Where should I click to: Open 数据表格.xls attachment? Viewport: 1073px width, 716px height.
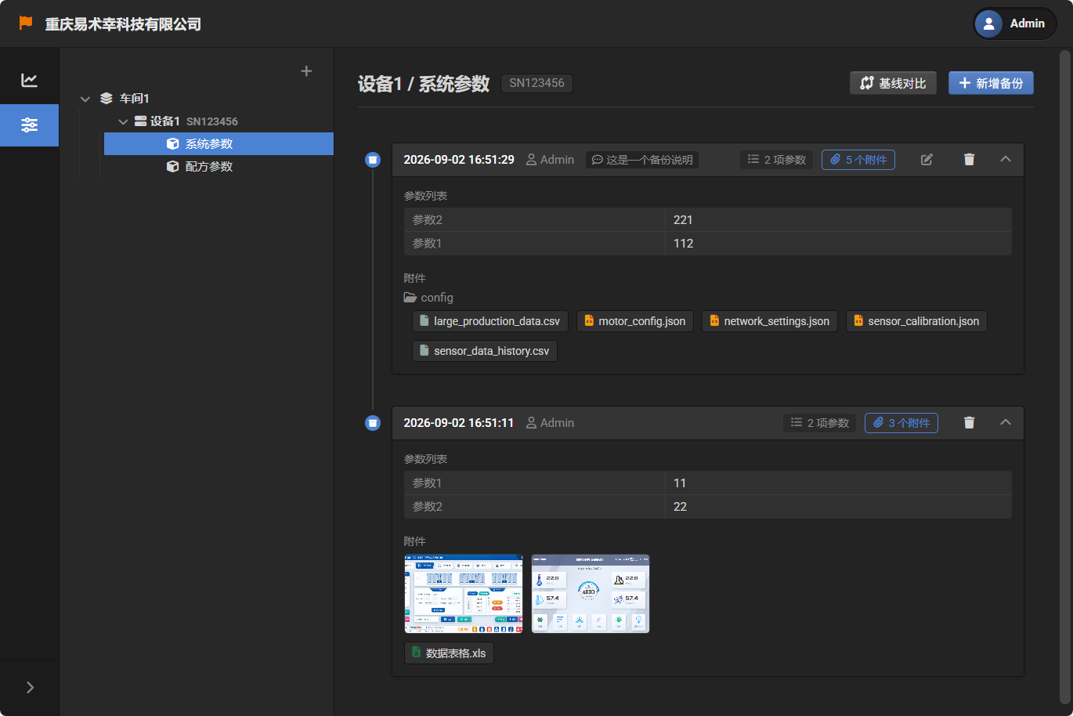pos(449,653)
